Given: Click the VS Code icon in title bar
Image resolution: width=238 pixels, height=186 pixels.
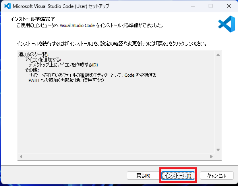Looking at the screenshot, I should tap(8, 6).
